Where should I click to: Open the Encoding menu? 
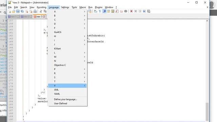tap(41, 7)
